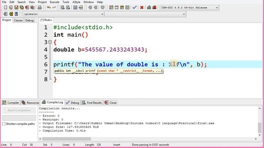Screen dimensions: 264x148
Task: Collapse the code fold at line 3
Action: click(50, 42)
